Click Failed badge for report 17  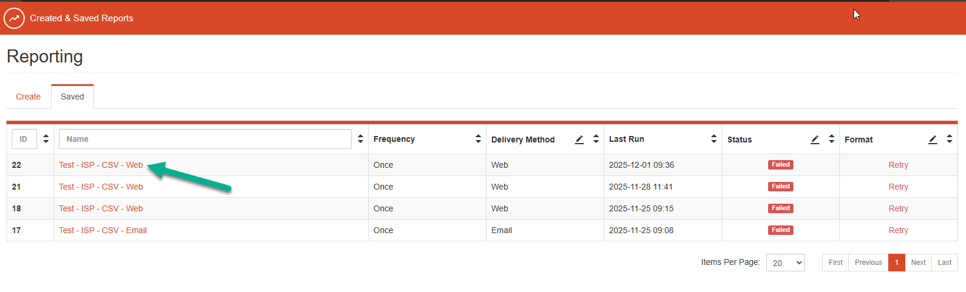[780, 230]
